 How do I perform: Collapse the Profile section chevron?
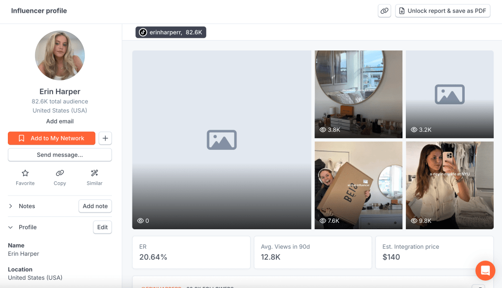[11, 227]
